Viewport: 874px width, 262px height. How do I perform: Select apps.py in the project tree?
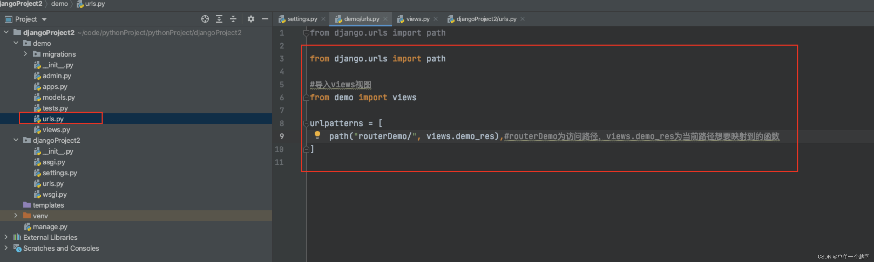click(55, 87)
